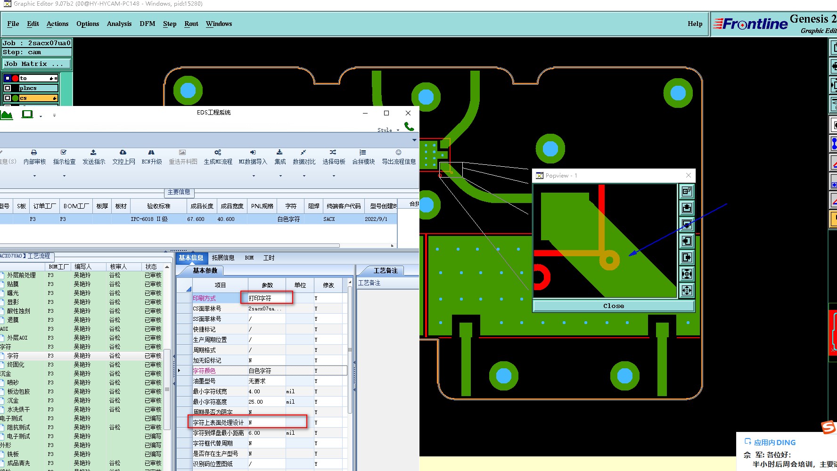This screenshot has height=471, width=837.
Task: Switch to the BOM tab
Action: 249,258
